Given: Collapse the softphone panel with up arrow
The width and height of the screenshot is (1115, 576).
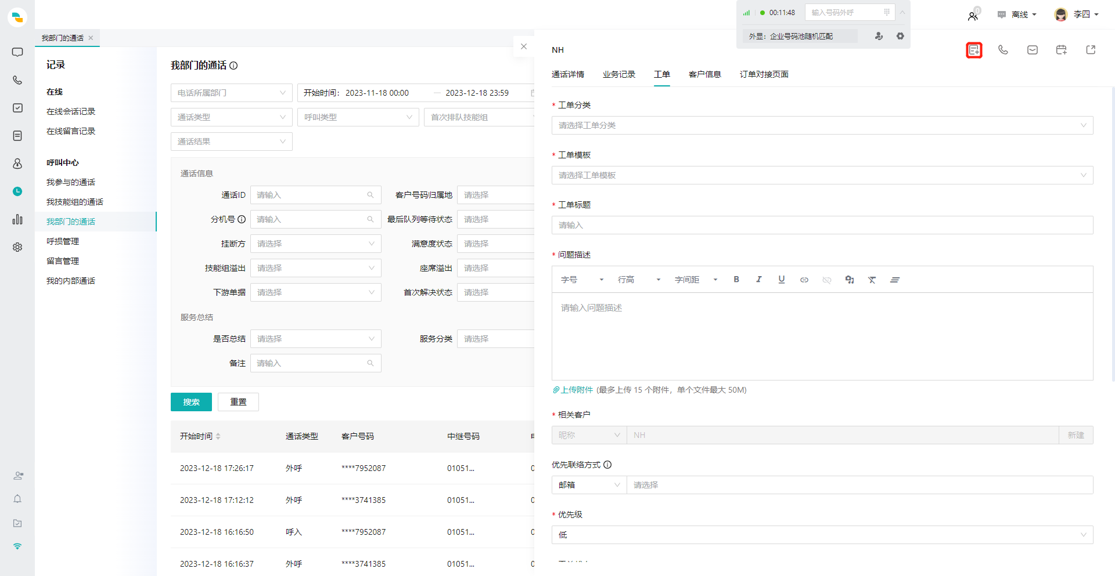Looking at the screenshot, I should click(902, 12).
